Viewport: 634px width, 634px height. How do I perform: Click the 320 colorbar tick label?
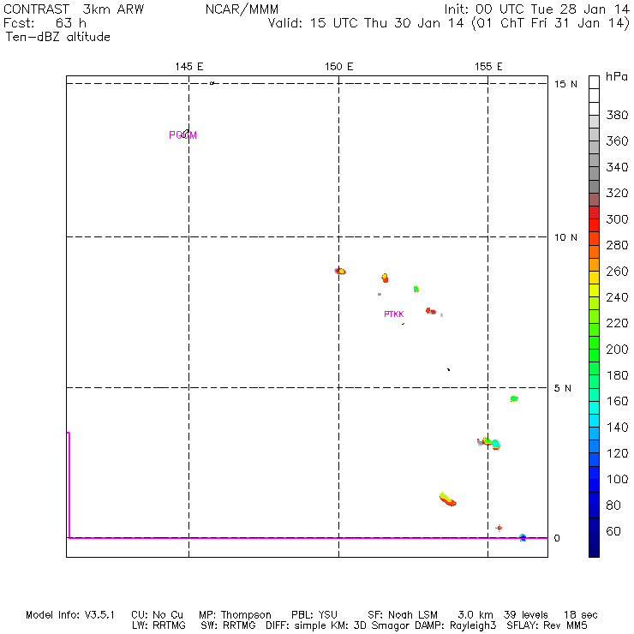[x=617, y=193]
